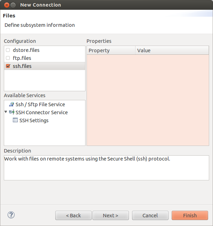Collapse the SSH Connector Service tree node
The image size is (213, 226).
(6, 112)
